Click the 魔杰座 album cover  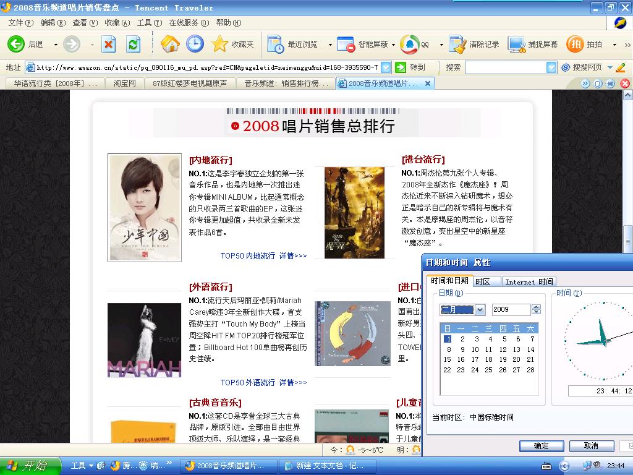pyautogui.click(x=354, y=213)
